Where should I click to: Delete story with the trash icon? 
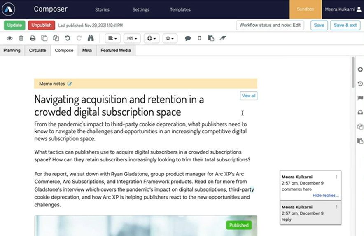[21, 38]
